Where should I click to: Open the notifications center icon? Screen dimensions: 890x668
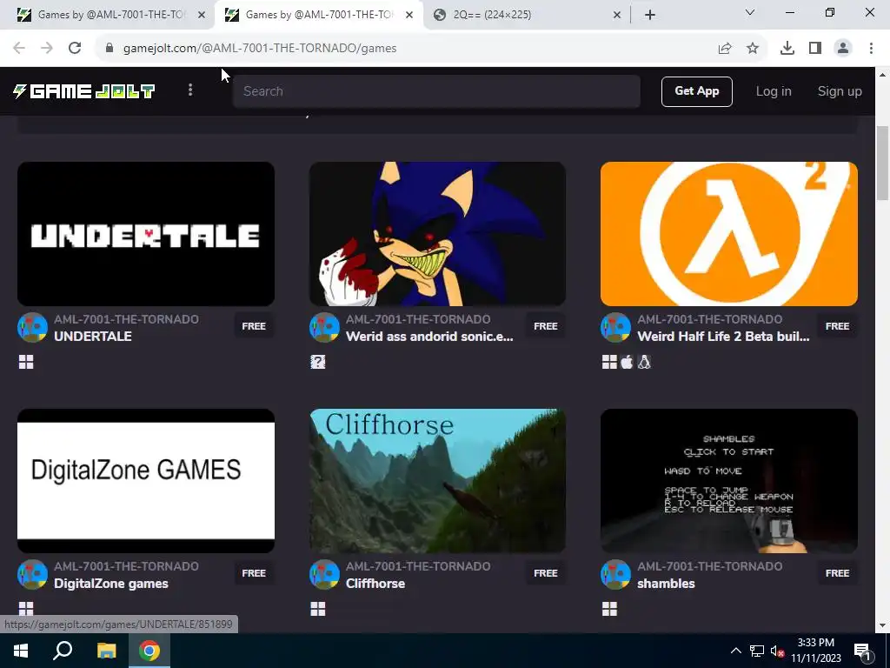[x=862, y=651]
